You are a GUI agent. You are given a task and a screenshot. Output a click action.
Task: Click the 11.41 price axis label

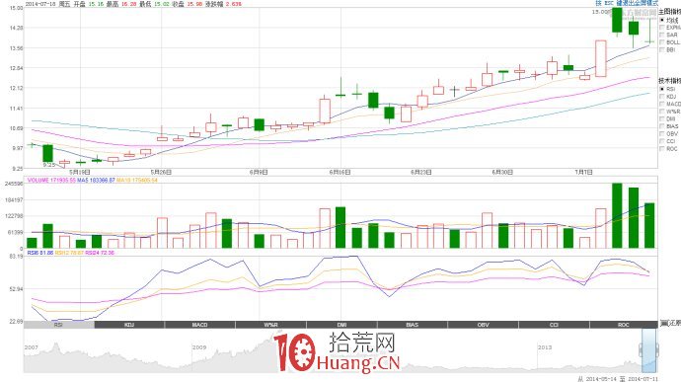click(x=16, y=109)
